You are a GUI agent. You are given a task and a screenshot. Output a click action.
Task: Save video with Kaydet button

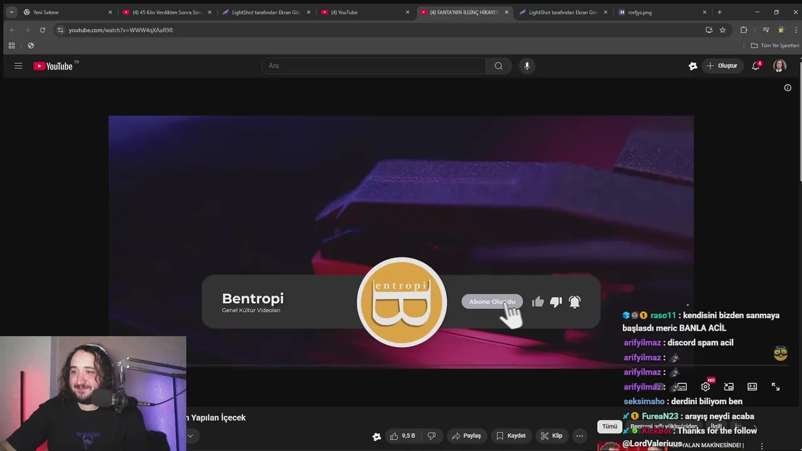pyautogui.click(x=511, y=436)
